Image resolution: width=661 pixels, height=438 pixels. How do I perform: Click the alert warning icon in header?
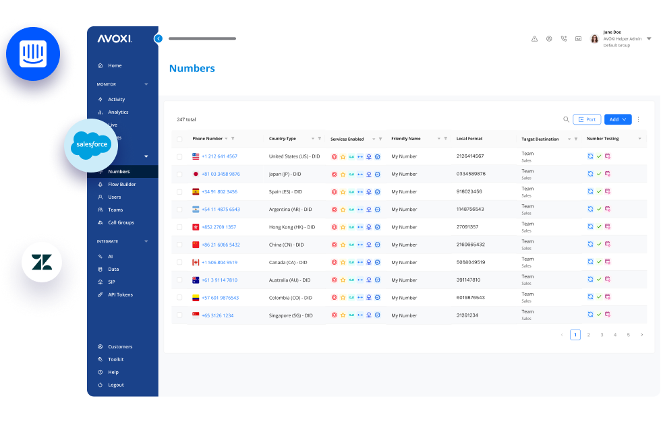(534, 39)
